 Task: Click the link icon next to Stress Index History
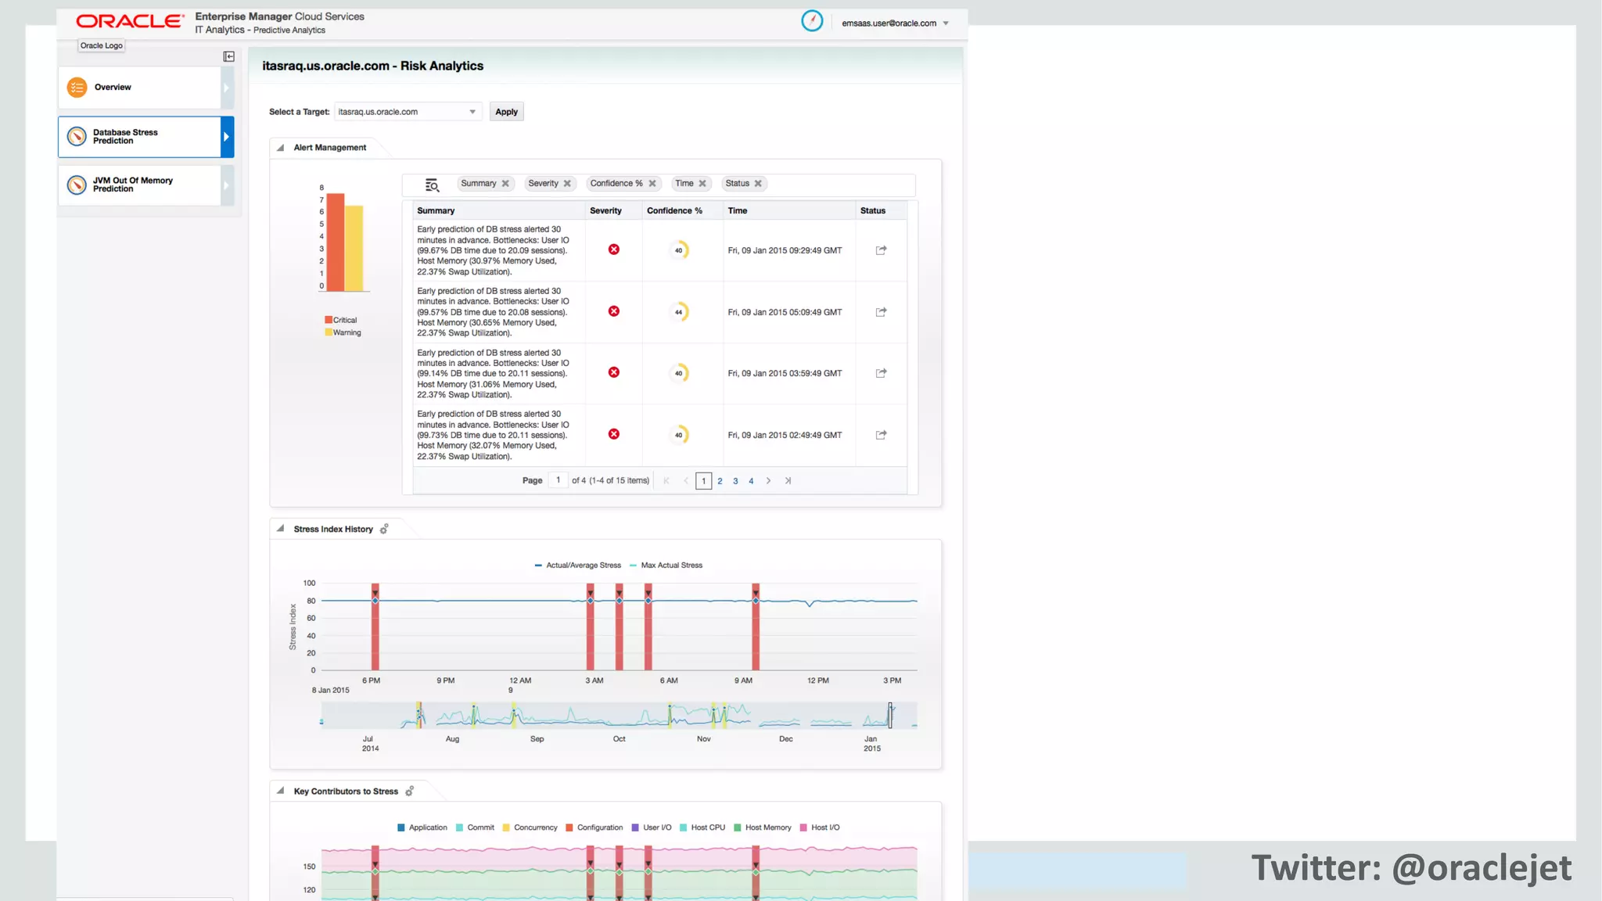point(384,529)
